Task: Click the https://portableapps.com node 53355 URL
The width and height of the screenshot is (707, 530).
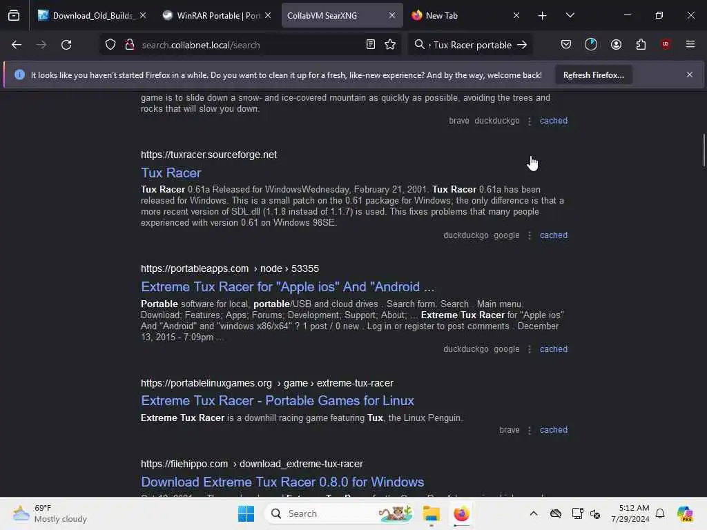Action: click(x=229, y=268)
